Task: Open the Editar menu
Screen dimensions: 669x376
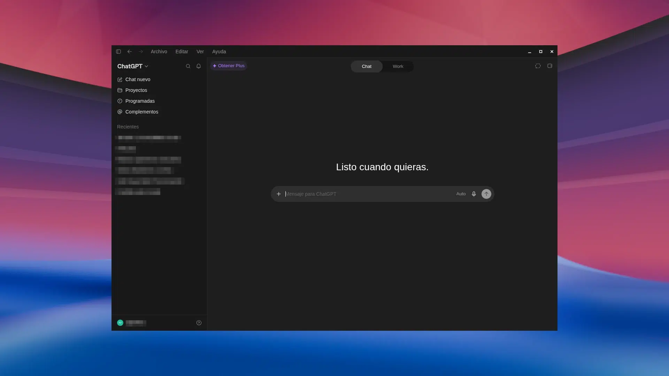Action: [x=182, y=52]
